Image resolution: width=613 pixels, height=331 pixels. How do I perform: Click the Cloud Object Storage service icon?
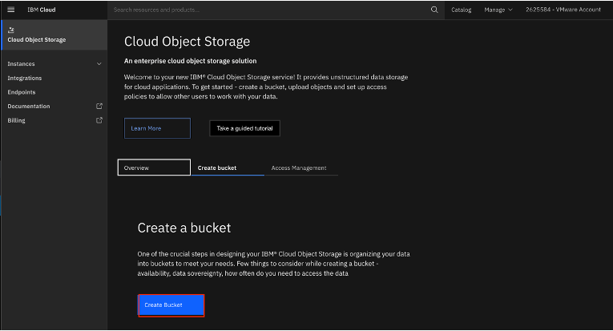pyautogui.click(x=10, y=30)
